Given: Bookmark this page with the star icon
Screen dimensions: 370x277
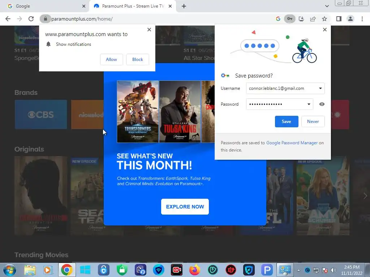Looking at the screenshot, I should pos(324,19).
